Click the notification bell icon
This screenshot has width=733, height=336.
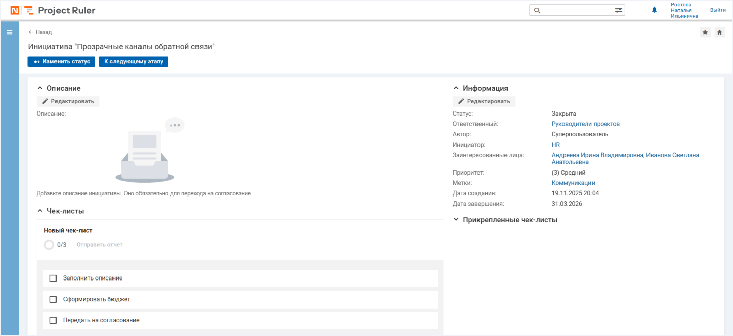pyautogui.click(x=654, y=10)
